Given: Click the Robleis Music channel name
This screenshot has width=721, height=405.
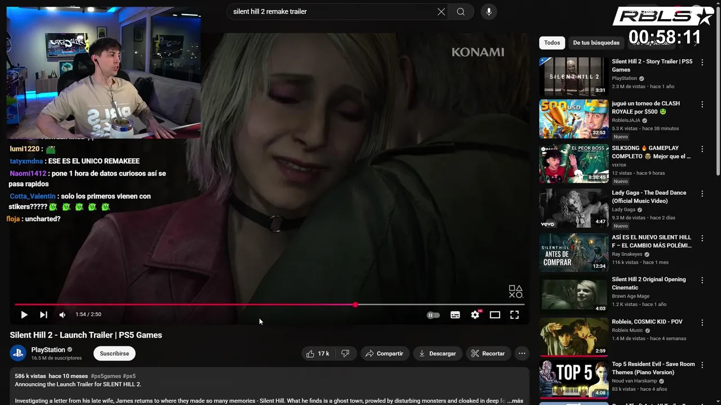Looking at the screenshot, I should click(627, 330).
